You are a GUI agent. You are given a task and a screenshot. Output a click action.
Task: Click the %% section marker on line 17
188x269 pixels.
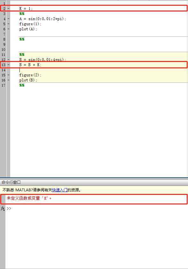coord(22,85)
